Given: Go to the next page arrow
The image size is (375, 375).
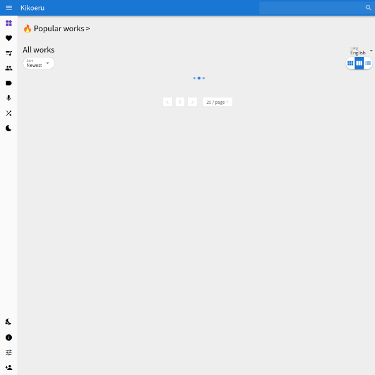Looking at the screenshot, I should click(192, 102).
